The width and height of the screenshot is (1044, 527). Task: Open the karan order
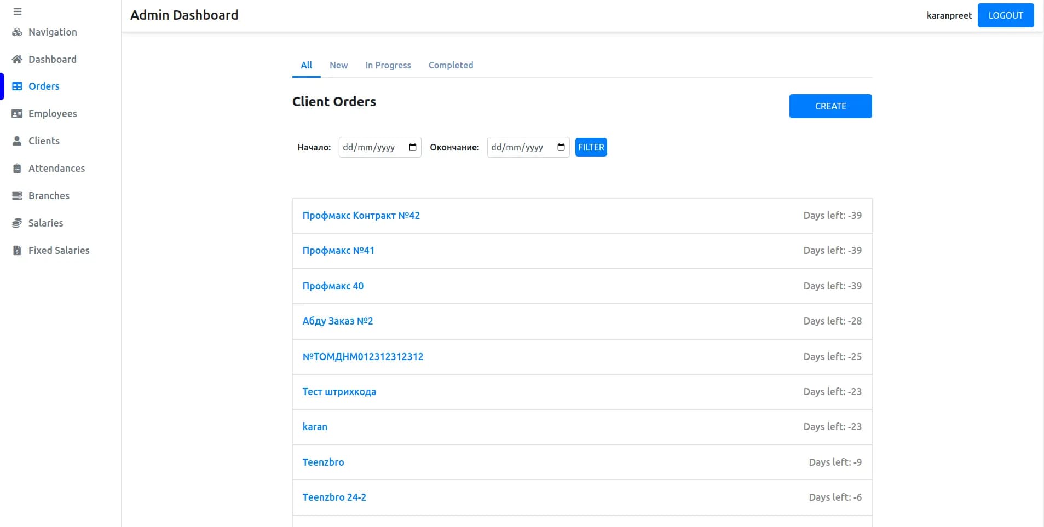(315, 427)
